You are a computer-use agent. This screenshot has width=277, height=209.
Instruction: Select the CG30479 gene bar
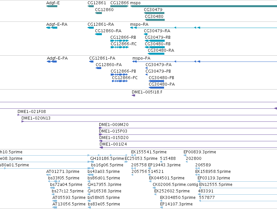tap(154, 13)
